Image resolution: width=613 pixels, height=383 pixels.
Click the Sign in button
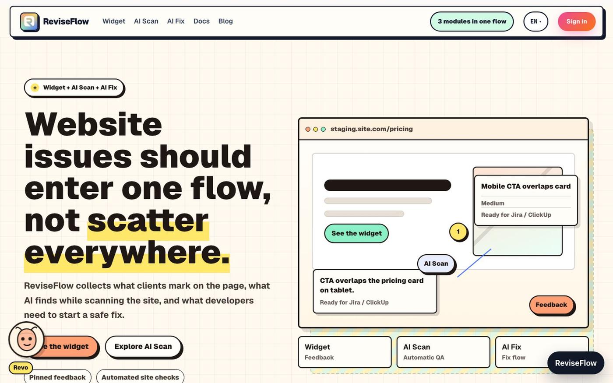point(577,21)
